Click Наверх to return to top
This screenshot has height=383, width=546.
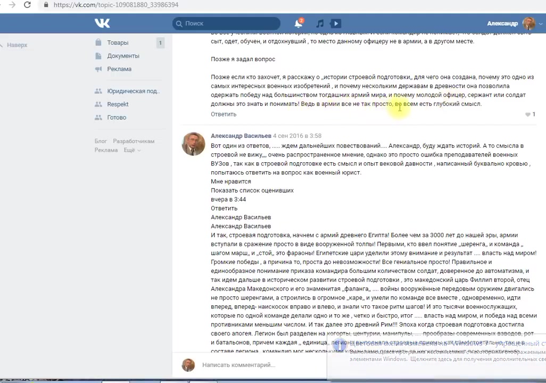(x=17, y=45)
